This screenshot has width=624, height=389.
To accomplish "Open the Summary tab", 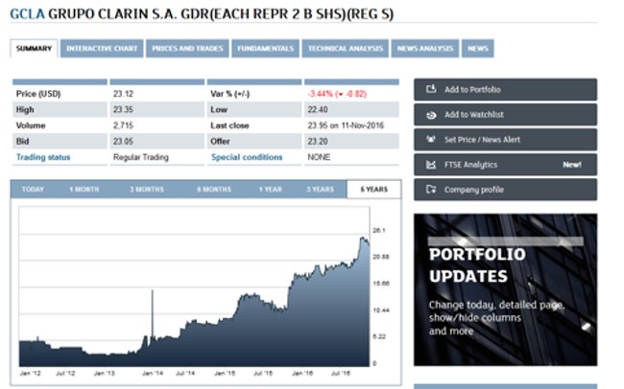I will (x=34, y=49).
